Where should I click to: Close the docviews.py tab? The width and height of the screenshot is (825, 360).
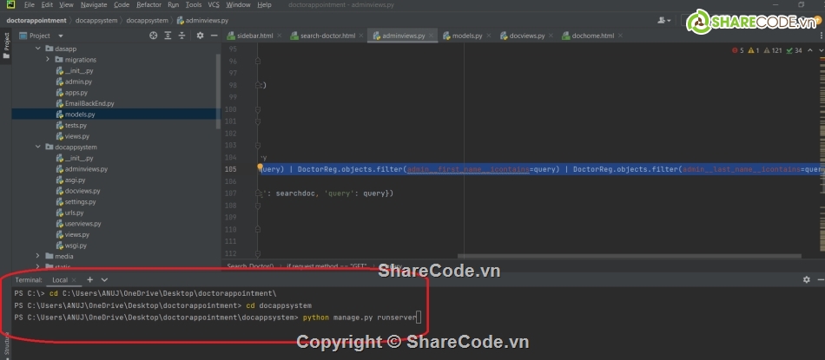[x=551, y=36]
